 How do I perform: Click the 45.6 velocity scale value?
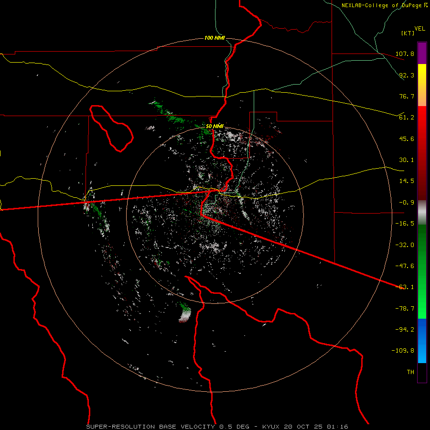tap(407, 139)
